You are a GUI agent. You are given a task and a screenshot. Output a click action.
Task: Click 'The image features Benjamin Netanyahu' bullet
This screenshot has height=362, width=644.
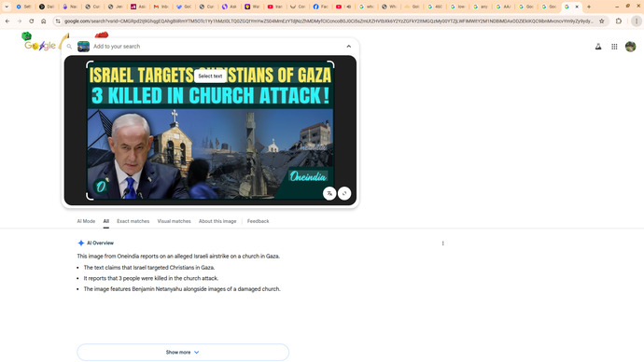182,289
